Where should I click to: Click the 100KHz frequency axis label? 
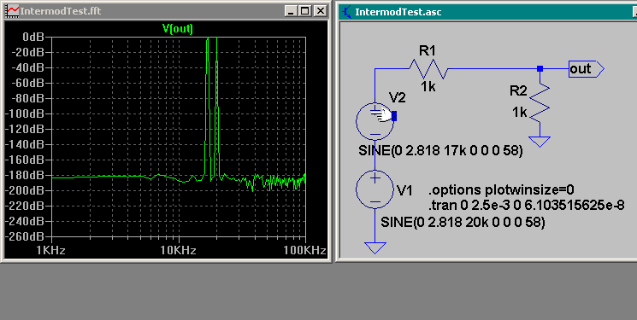[x=305, y=251]
